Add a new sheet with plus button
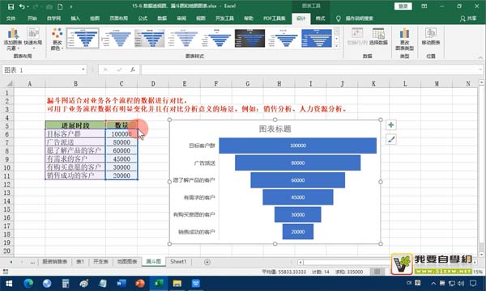The width and height of the screenshot is (486, 291). point(207,262)
